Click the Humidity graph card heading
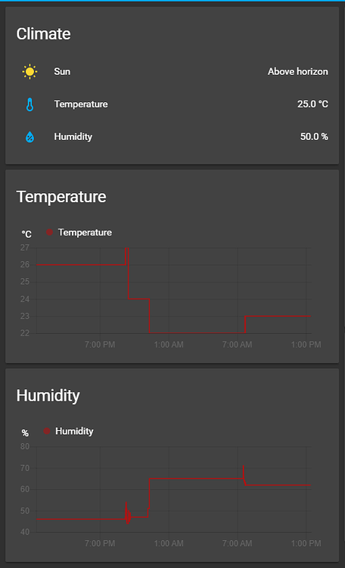This screenshot has height=568, width=345. 48,395
